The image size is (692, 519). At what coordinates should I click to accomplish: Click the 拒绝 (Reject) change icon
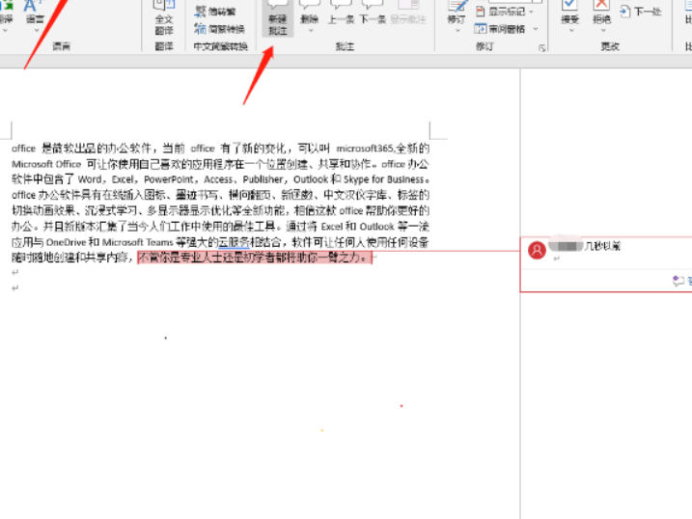[601, 6]
